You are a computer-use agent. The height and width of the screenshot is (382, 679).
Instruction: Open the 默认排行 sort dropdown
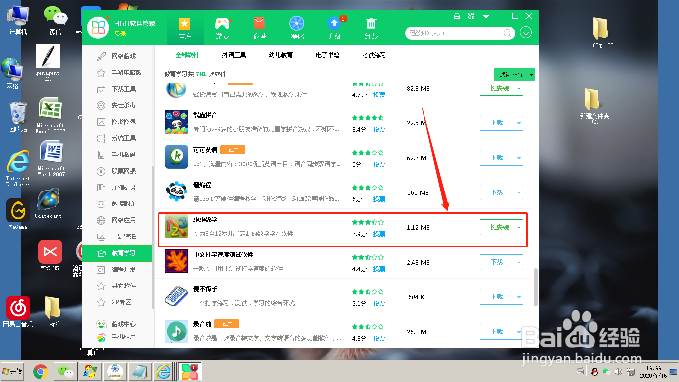point(514,75)
